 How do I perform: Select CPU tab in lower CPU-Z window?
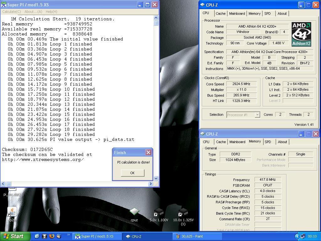[x=206, y=142]
